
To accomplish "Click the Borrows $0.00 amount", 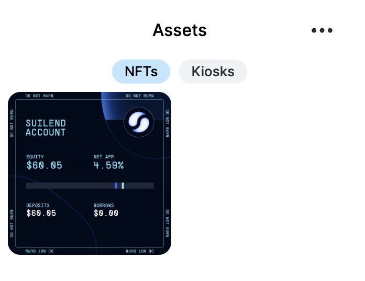I will coord(106,213).
